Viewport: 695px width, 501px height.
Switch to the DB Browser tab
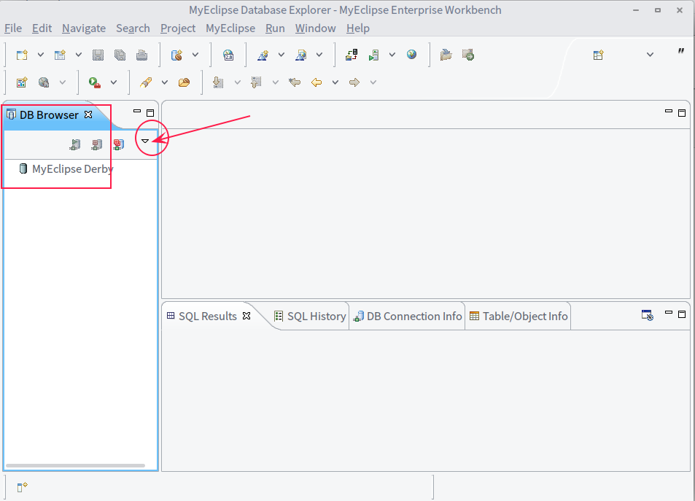(49, 114)
